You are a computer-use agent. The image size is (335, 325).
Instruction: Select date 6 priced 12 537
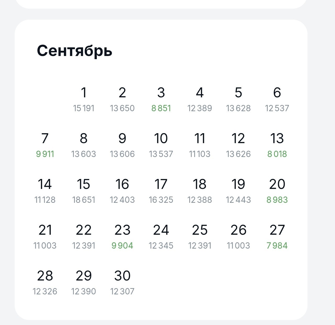(x=277, y=99)
